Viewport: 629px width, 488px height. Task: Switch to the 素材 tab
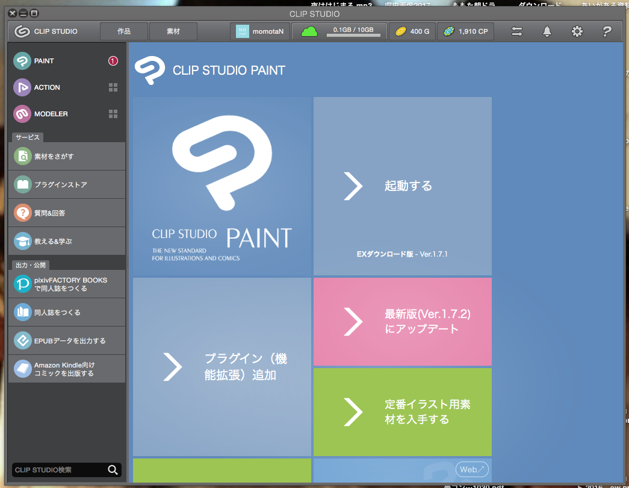(x=173, y=31)
